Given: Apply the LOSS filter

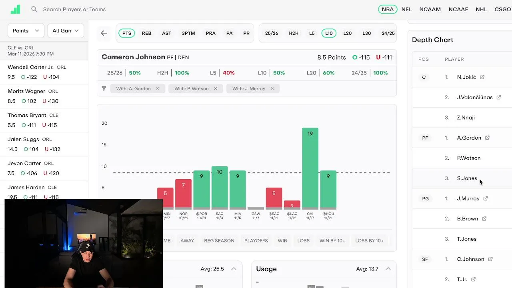Looking at the screenshot, I should click(x=304, y=240).
